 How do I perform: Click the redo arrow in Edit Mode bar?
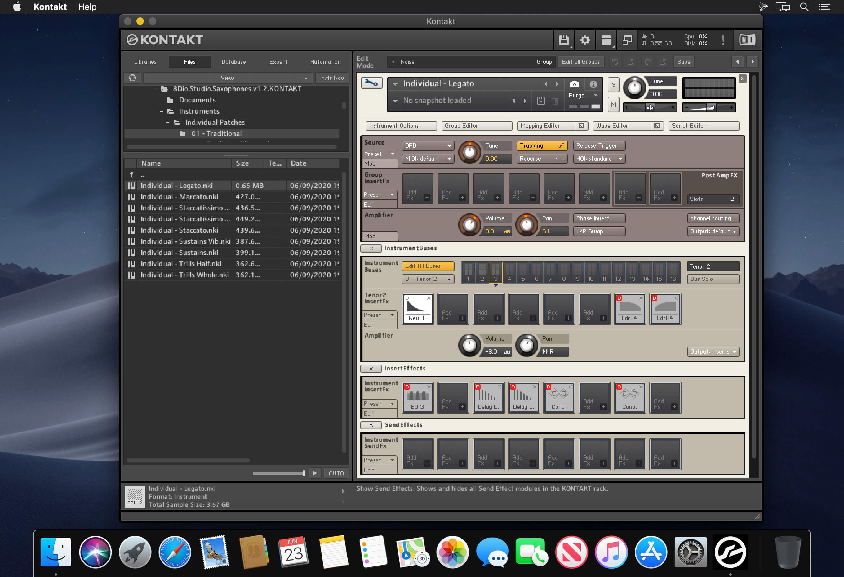(647, 62)
